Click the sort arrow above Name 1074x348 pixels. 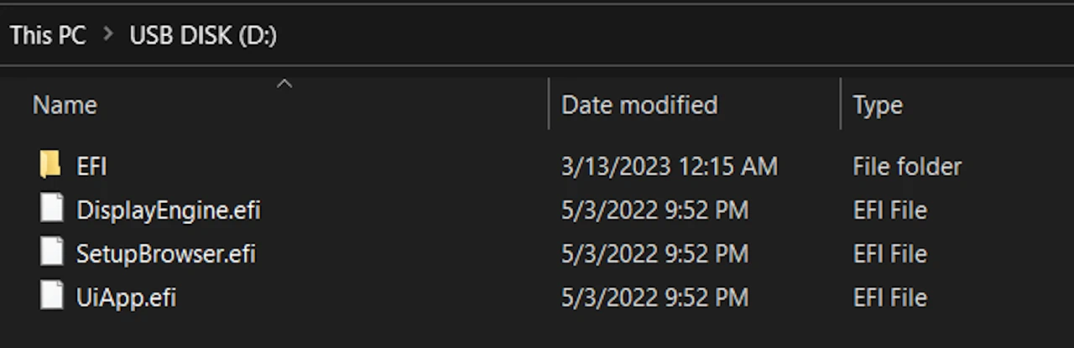284,83
